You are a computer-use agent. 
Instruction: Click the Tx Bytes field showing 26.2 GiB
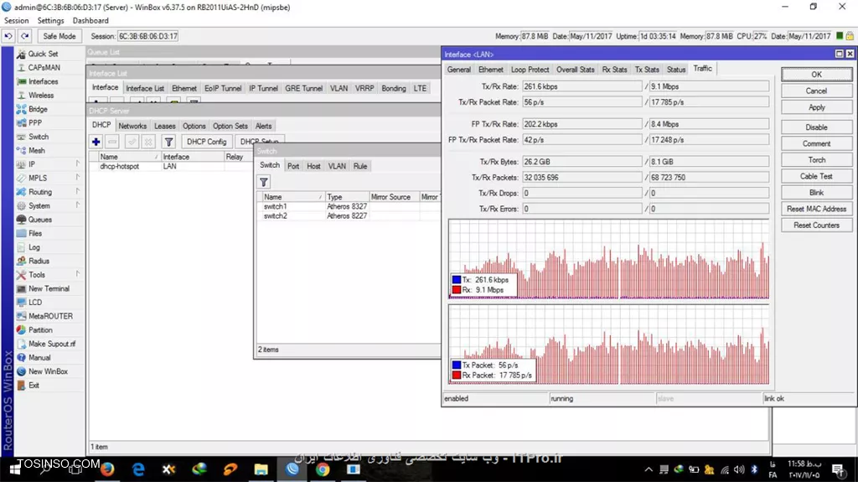pos(581,162)
